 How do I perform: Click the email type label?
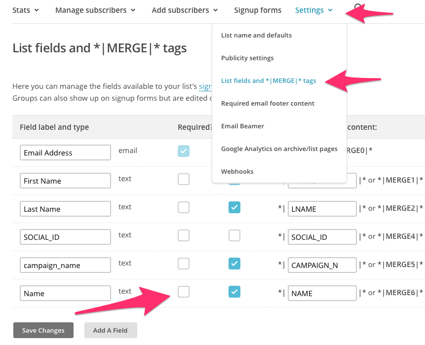click(128, 151)
